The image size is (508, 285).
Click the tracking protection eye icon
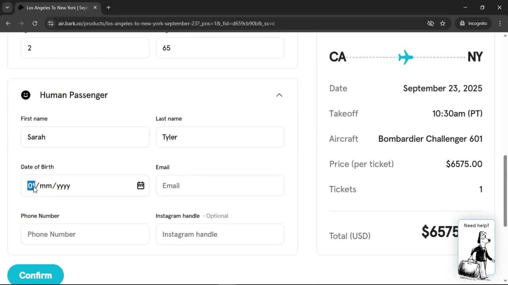coord(431,23)
